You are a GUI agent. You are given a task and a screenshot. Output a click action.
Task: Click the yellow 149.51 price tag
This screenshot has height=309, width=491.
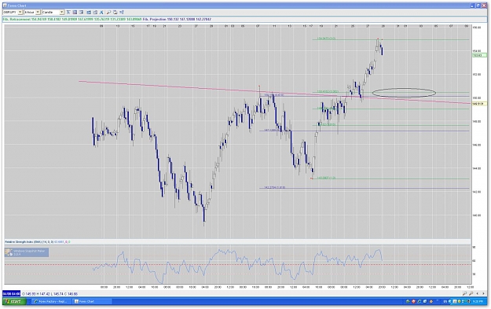(x=478, y=104)
